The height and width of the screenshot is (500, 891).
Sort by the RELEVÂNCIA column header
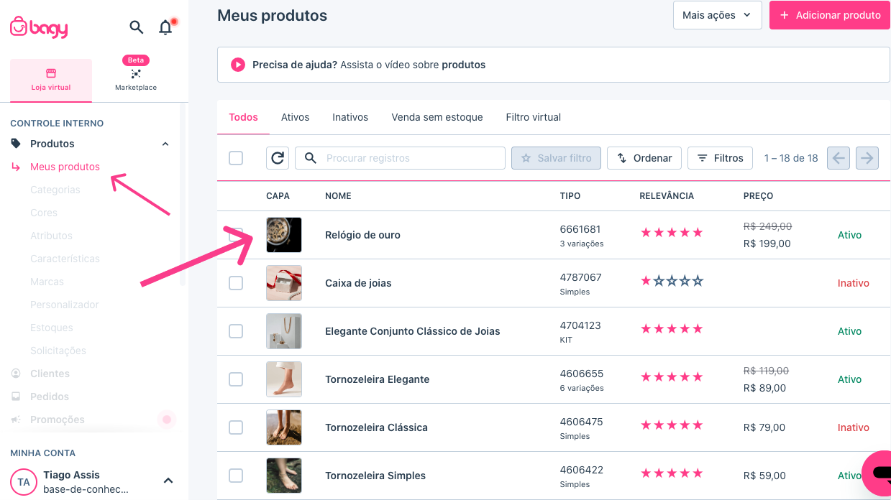tap(667, 196)
